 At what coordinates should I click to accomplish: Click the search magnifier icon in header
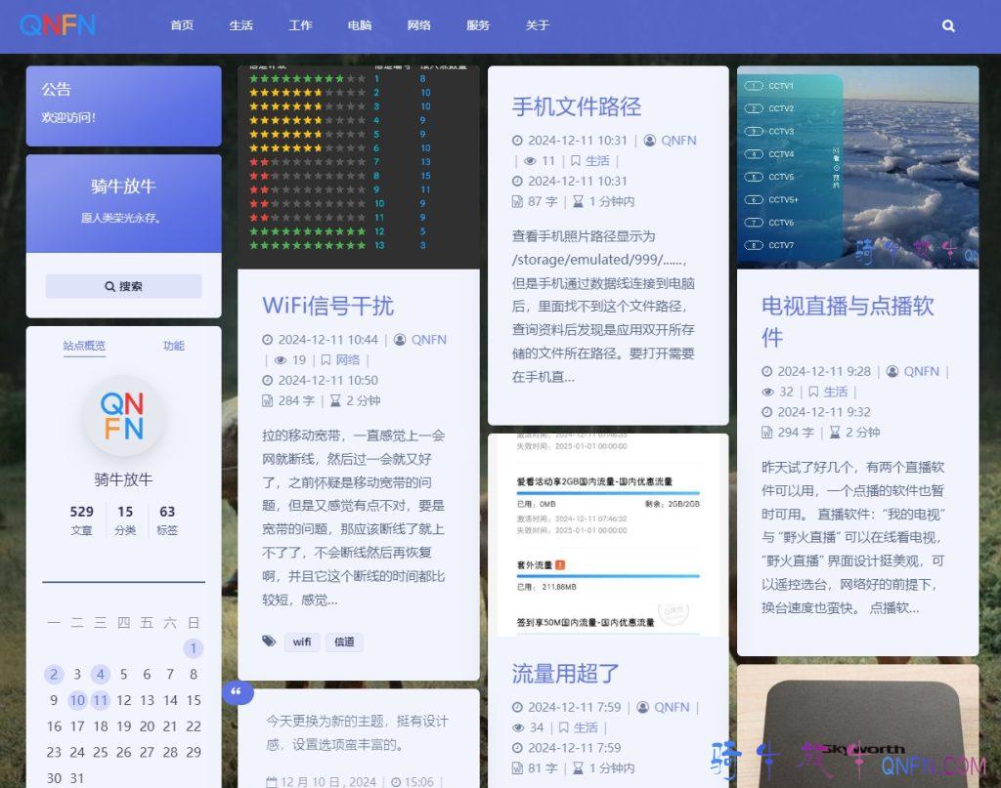pyautogui.click(x=948, y=26)
